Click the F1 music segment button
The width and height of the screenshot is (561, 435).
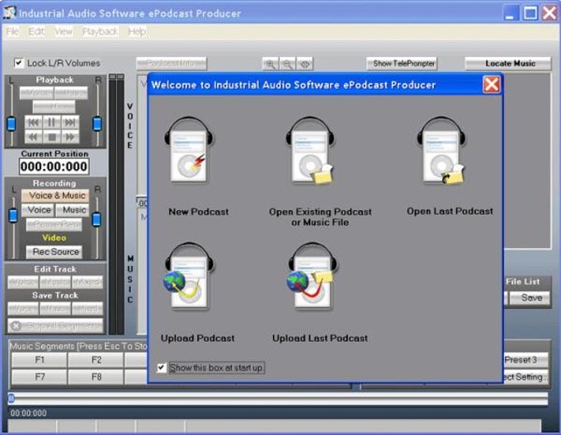click(40, 360)
